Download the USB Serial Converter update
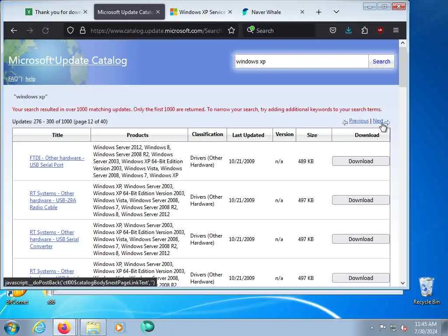The height and width of the screenshot is (336, 448). pyautogui.click(x=361, y=239)
